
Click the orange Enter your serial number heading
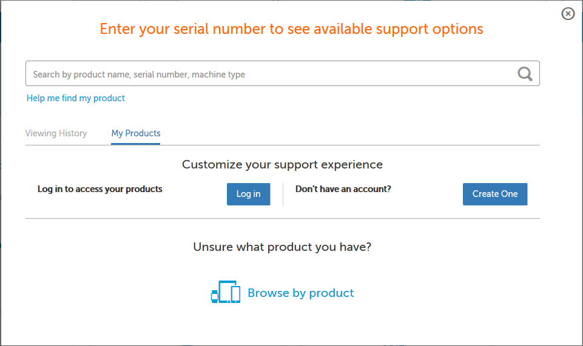tap(291, 29)
